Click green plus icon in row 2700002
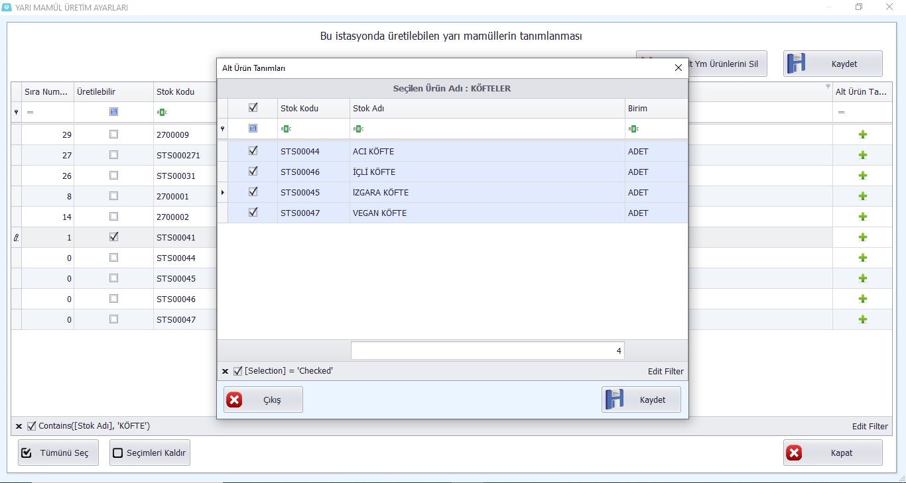Screen dimensions: 906x483 (x=862, y=217)
